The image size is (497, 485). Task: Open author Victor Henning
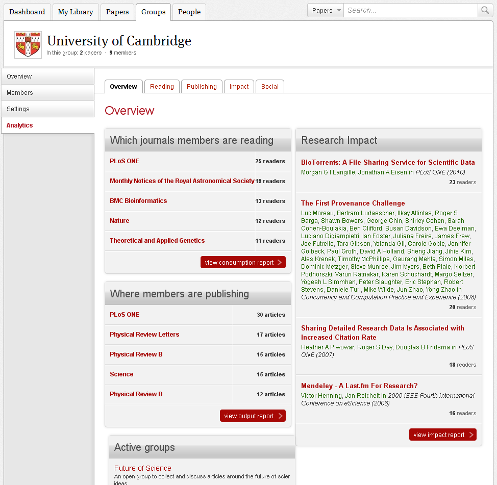point(321,396)
